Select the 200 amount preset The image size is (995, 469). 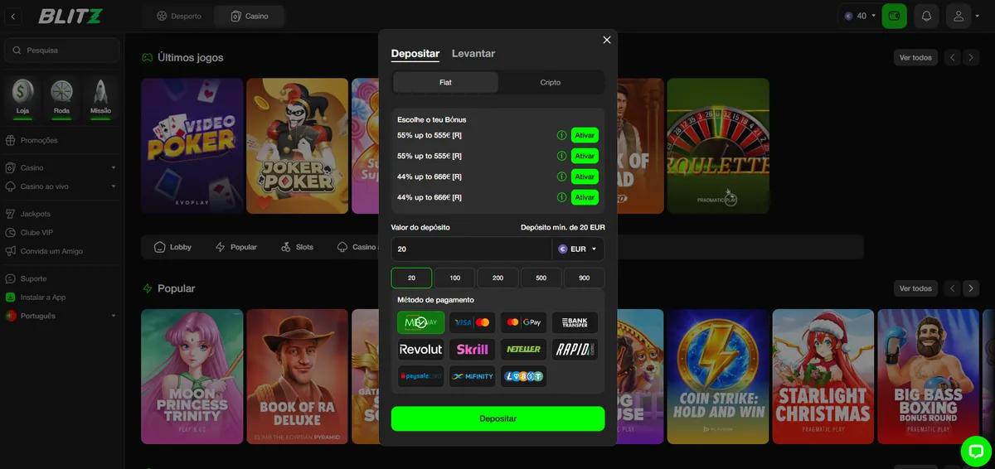point(498,278)
